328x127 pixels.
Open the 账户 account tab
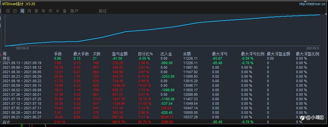click(x=74, y=11)
